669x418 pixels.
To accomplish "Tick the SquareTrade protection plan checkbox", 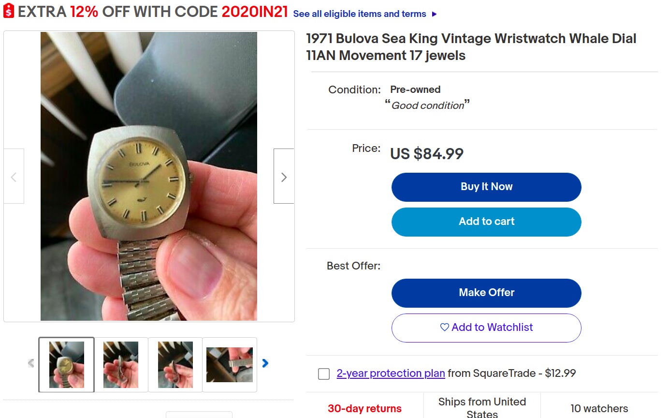I will 324,374.
